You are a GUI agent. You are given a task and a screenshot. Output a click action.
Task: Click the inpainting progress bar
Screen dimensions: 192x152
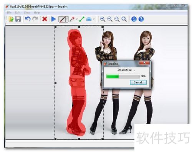[x=123, y=76]
